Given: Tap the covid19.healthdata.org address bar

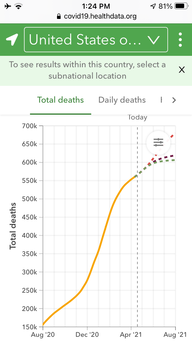Looking at the screenshot, I should pyautogui.click(x=100, y=16).
